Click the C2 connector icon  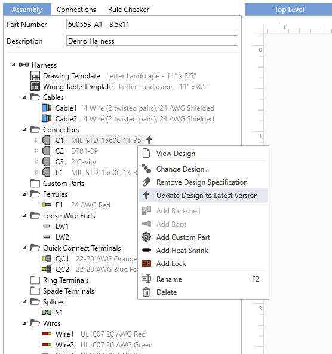click(47, 151)
